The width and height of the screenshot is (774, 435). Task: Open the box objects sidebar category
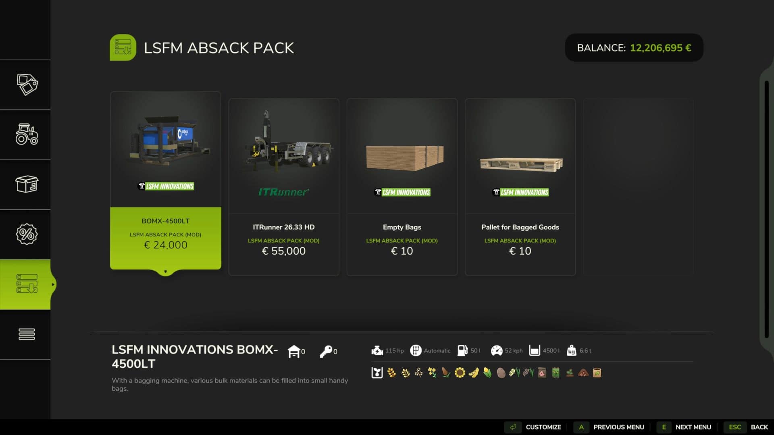click(x=27, y=184)
